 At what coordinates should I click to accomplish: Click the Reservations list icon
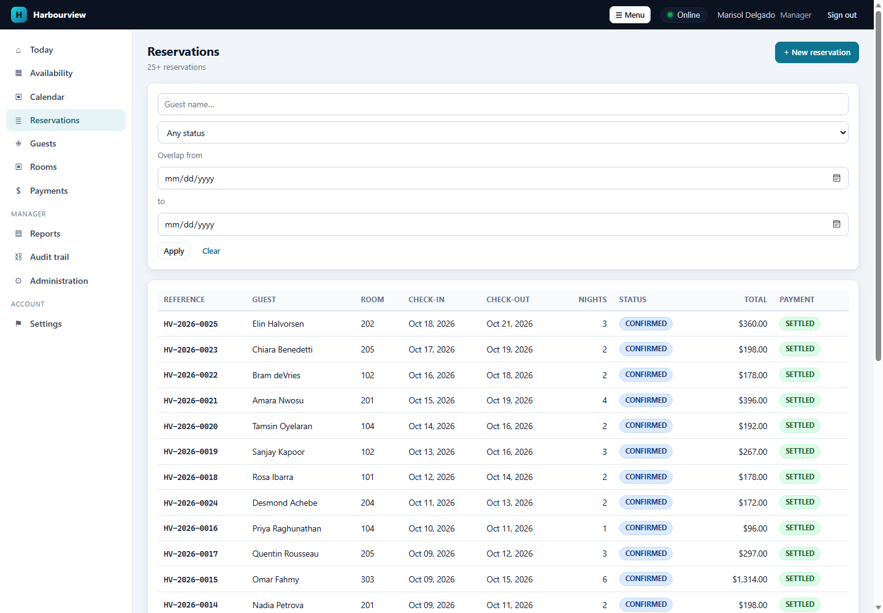(18, 121)
